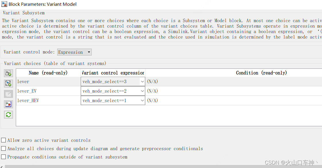Image resolution: width=322 pixels, height=168 pixels.
Task: Click the Variant control expression column header
Action: coord(113,73)
